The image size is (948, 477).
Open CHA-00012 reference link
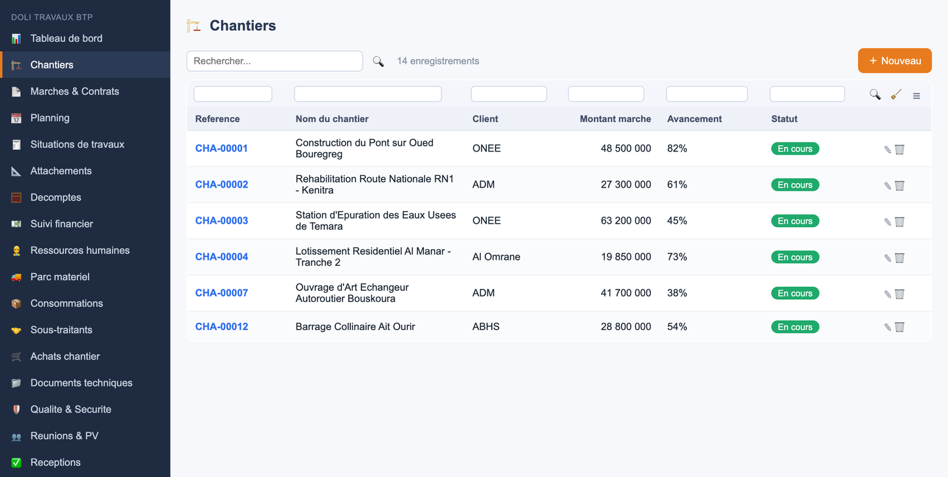pos(222,327)
